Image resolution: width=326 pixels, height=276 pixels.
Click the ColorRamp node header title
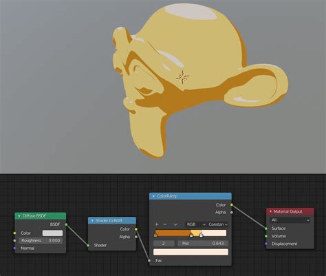tap(167, 196)
